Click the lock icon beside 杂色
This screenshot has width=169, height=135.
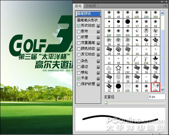click(98, 61)
